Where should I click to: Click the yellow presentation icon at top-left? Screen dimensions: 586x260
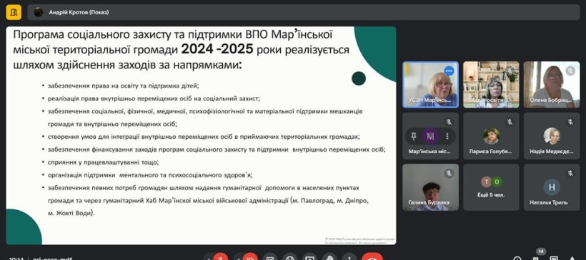coord(14,12)
